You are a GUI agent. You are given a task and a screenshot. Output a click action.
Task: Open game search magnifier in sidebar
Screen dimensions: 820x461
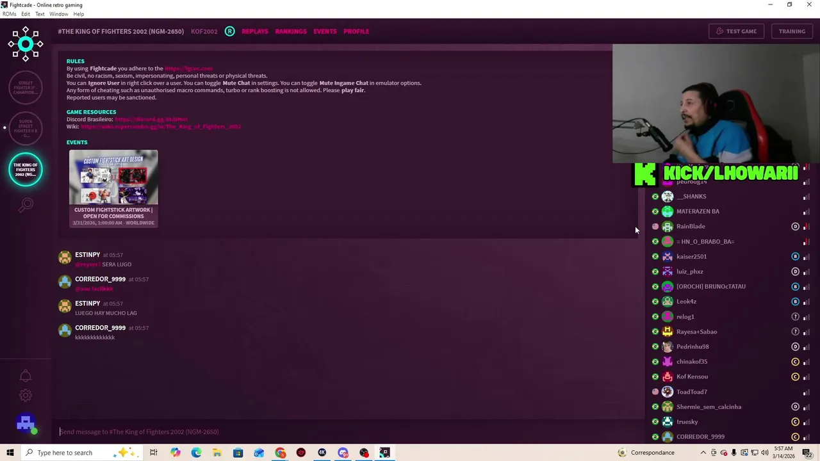click(26, 205)
